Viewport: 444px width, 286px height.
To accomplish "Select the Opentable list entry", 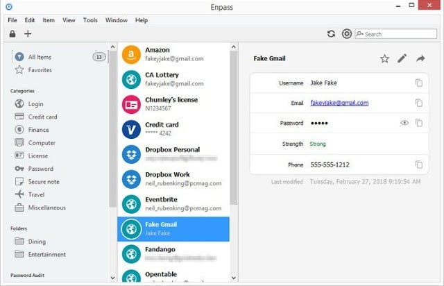I will click(x=173, y=274).
